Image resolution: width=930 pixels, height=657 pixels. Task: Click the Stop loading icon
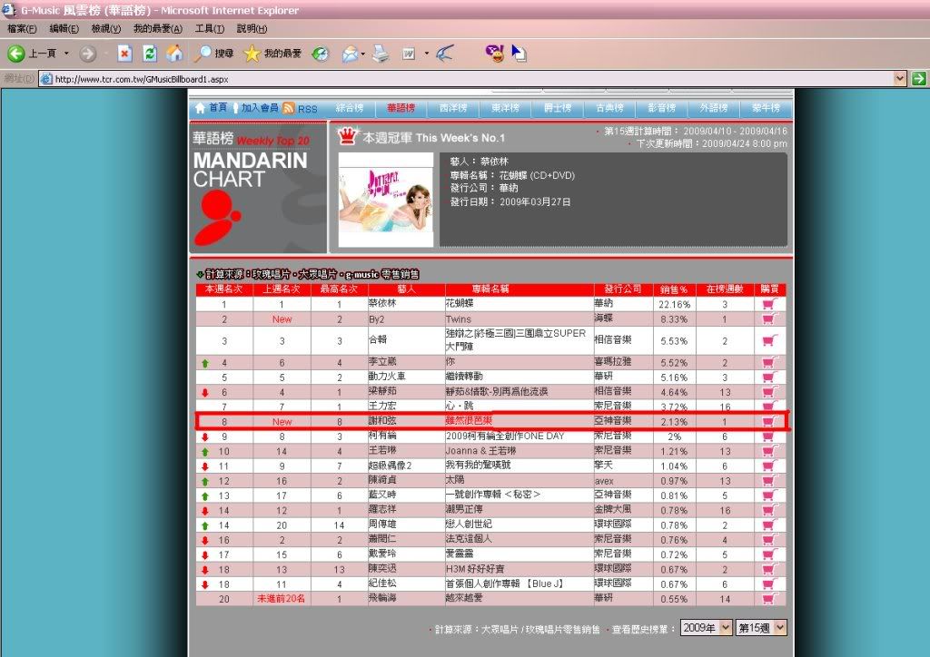(124, 54)
